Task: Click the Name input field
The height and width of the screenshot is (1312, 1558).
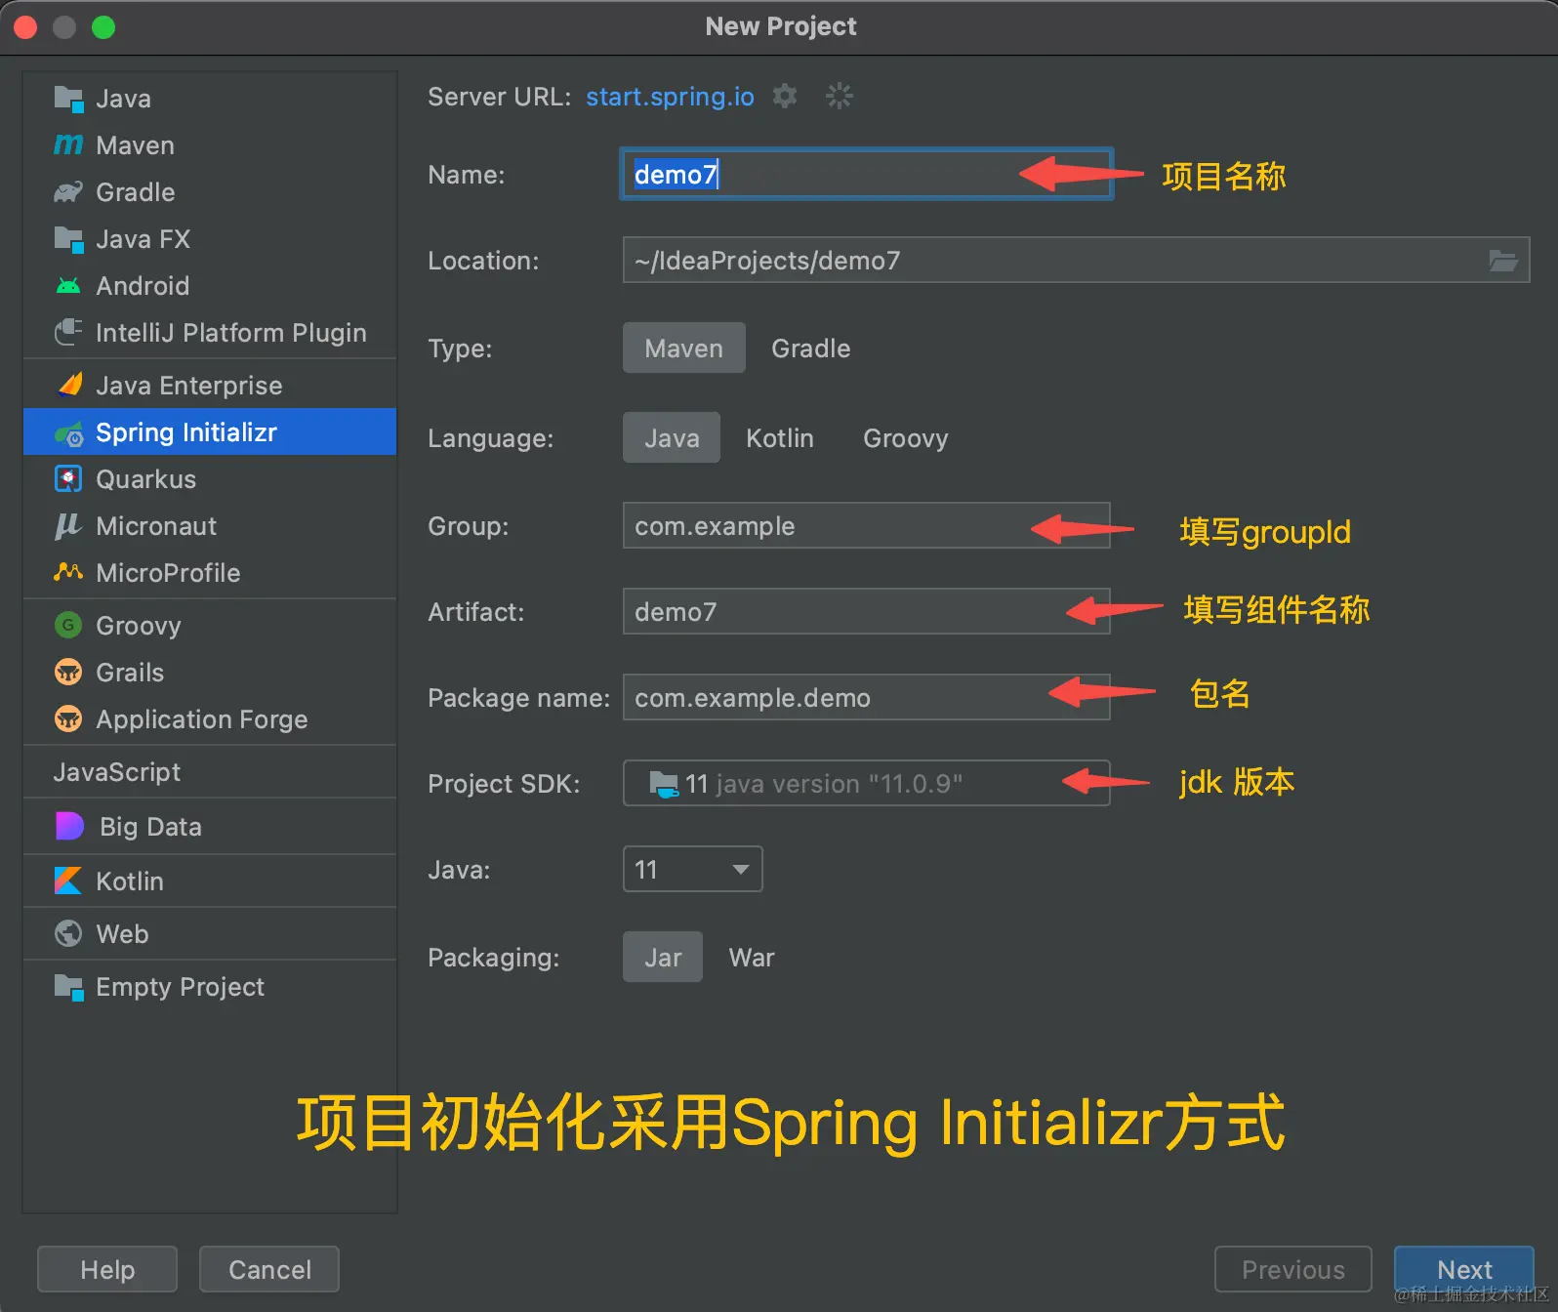Action: [867, 174]
